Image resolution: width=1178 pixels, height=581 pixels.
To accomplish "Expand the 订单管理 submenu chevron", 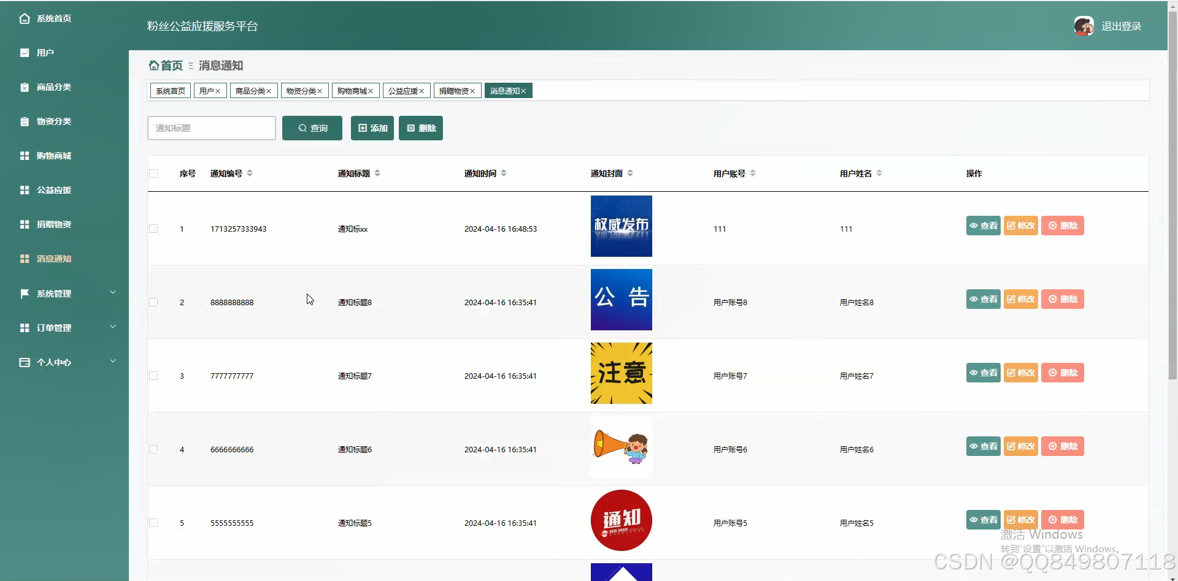I will point(113,327).
